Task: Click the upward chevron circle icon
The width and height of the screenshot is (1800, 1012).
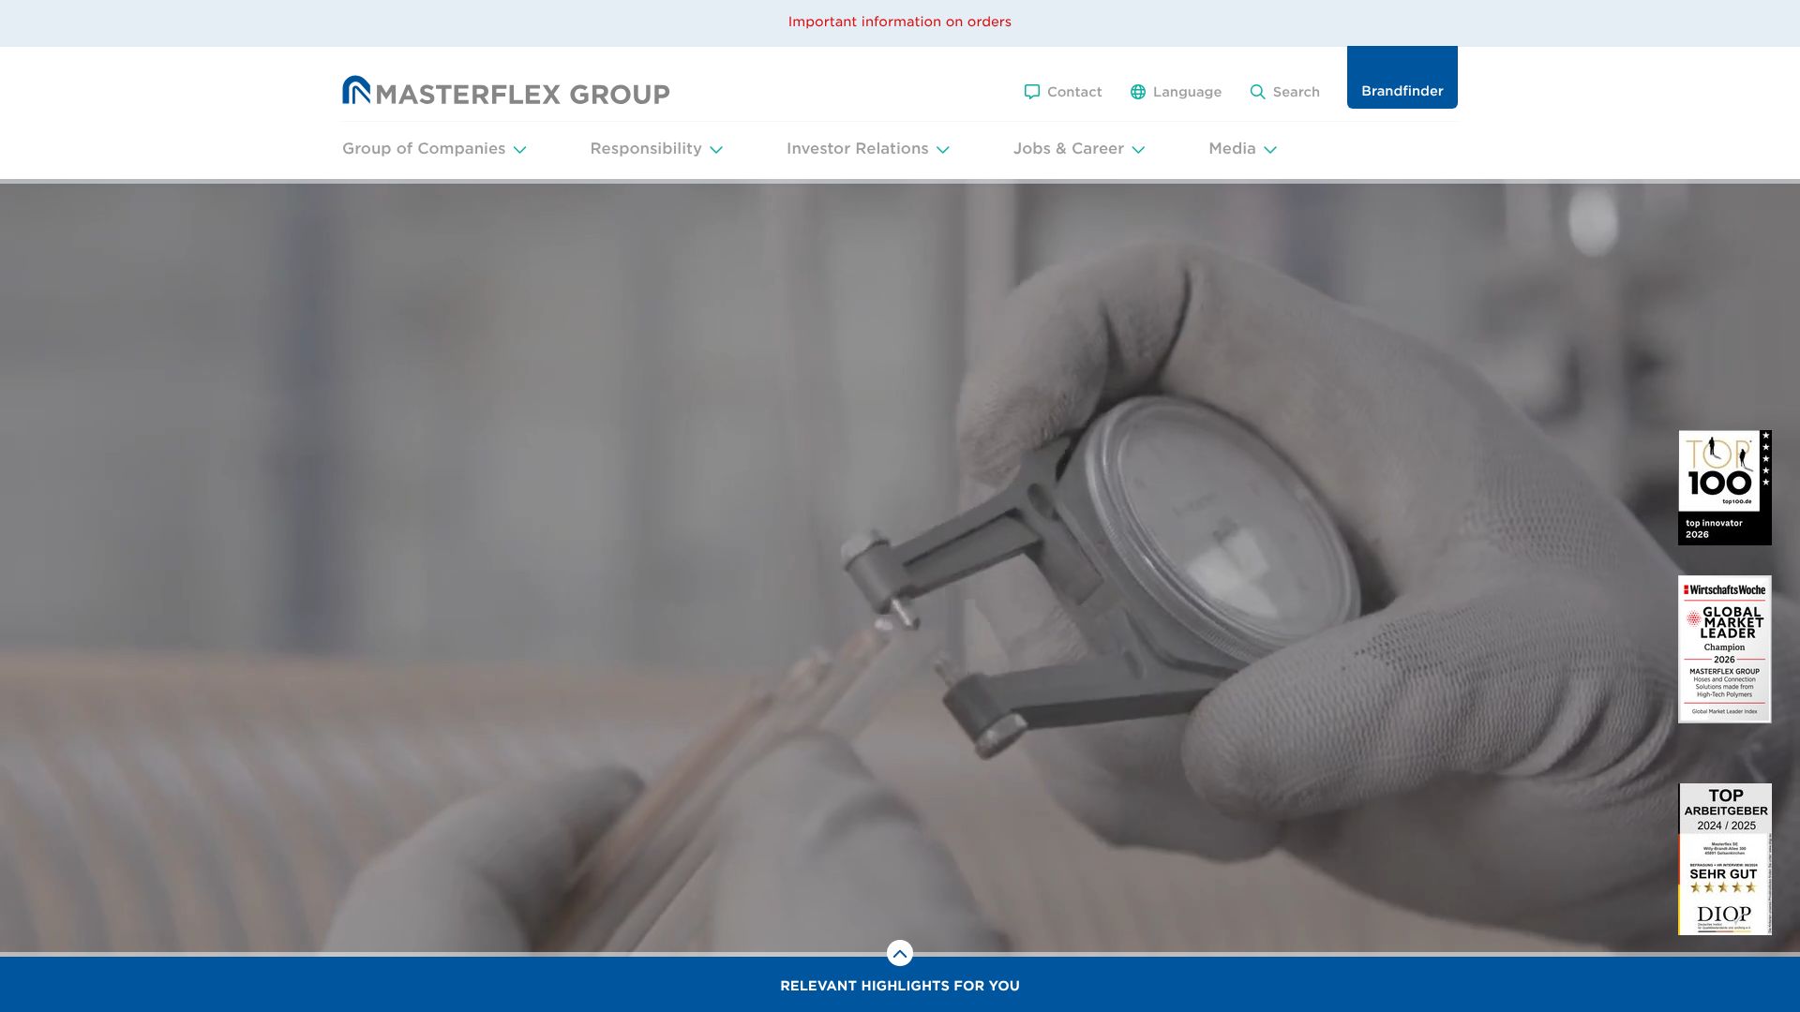Action: 899,953
